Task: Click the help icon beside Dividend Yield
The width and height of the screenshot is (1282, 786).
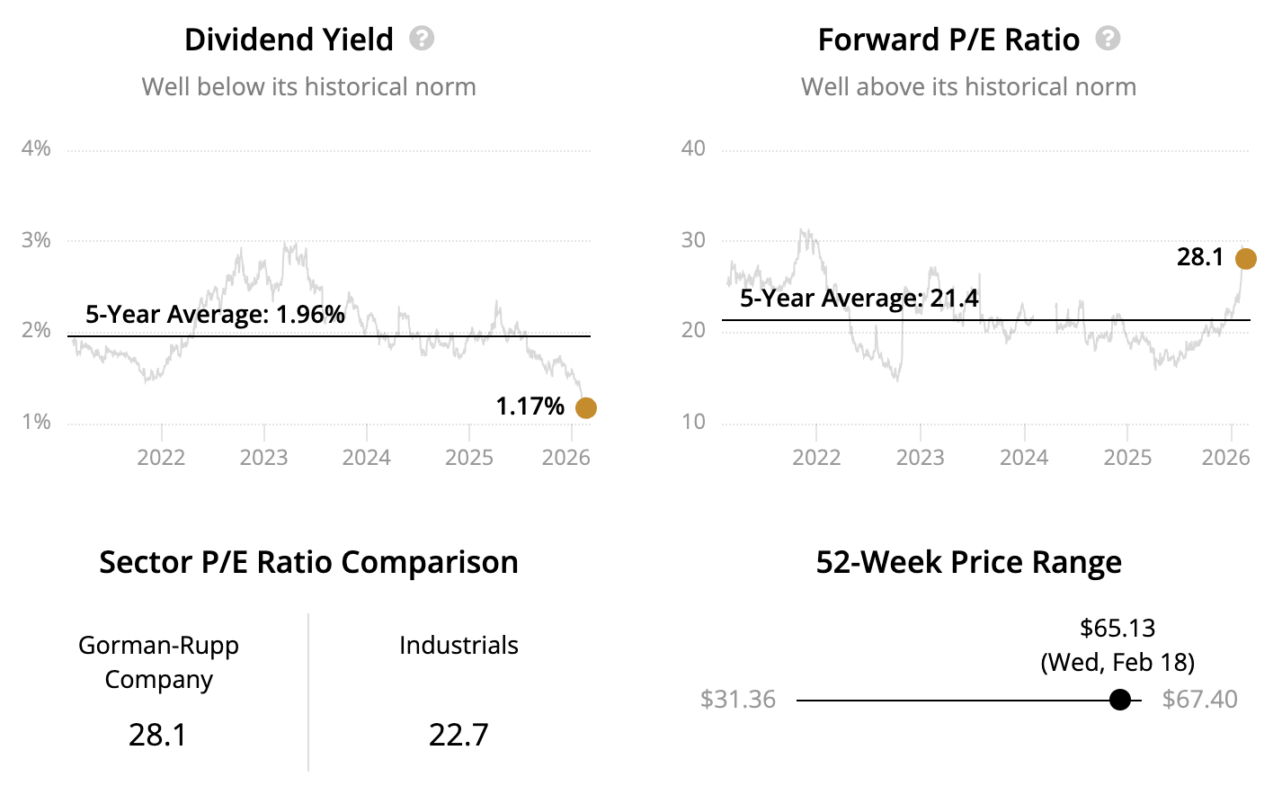Action: [422, 39]
